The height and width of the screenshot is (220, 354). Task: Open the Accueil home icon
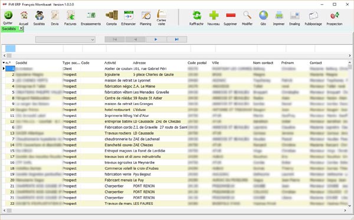[x=24, y=15]
